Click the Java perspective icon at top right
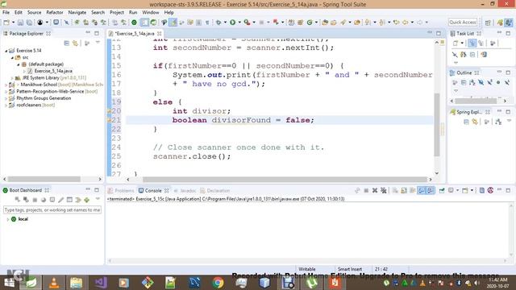Viewport: 516px width, 290px height. point(509,23)
